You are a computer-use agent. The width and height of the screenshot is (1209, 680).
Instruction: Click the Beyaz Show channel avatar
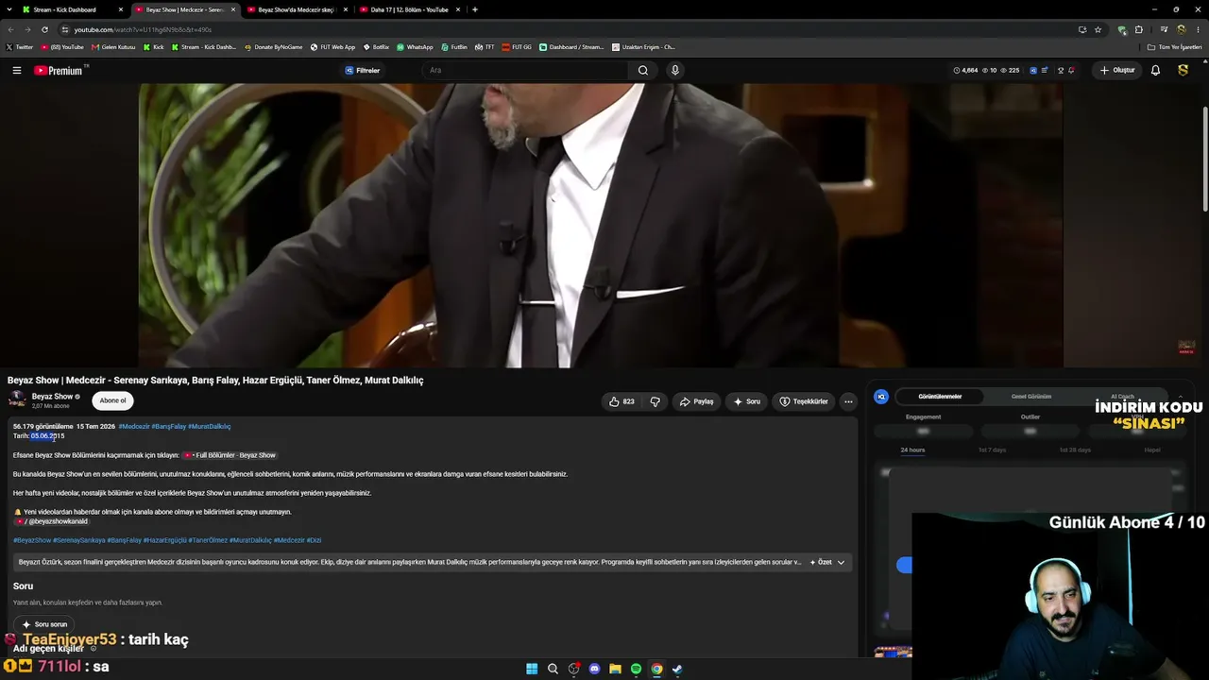(17, 399)
